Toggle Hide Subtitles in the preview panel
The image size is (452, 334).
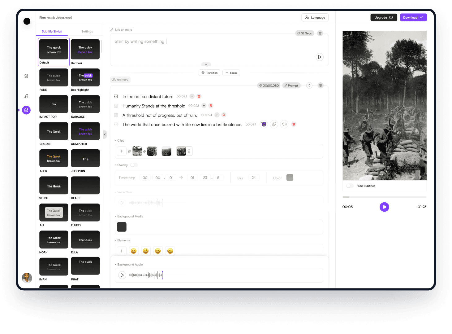pyautogui.click(x=350, y=186)
